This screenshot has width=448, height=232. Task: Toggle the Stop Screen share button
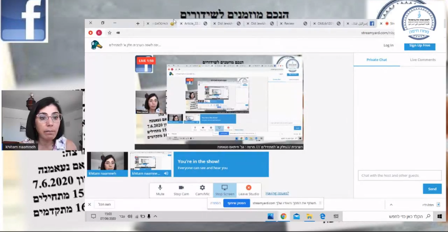click(225, 190)
